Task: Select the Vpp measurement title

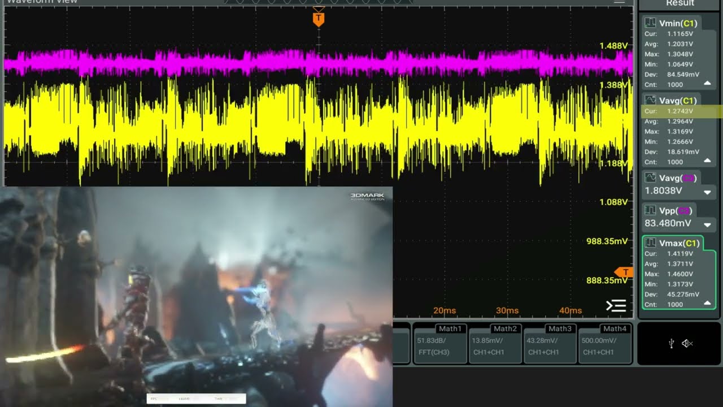Action: 675,210
